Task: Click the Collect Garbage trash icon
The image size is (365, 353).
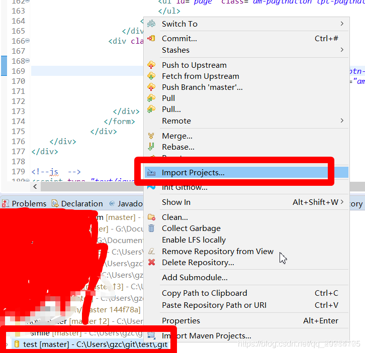Action: [151, 228]
